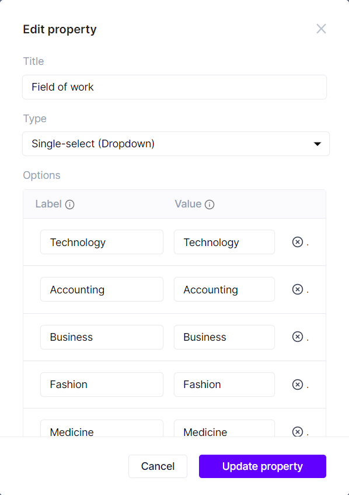Screen dimensions: 349x495
Task: Edit the Accounting label field
Action: [x=102, y=289]
